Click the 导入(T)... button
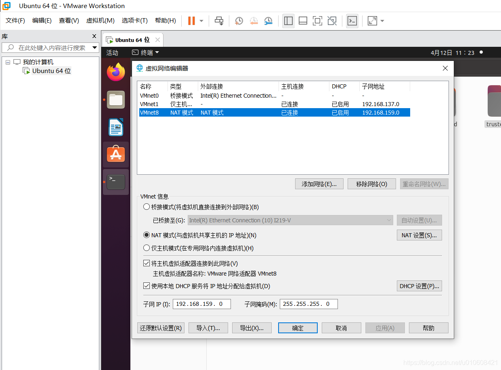This screenshot has width=501, height=370. pyautogui.click(x=208, y=328)
